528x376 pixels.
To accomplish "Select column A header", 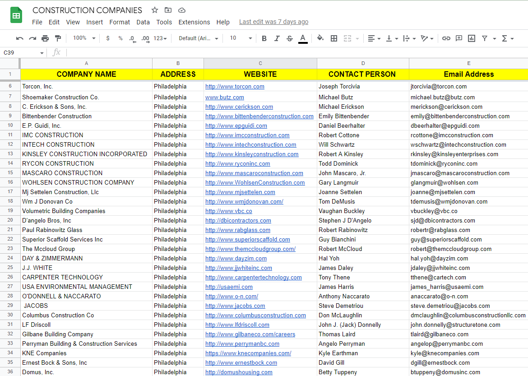I will pos(87,63).
